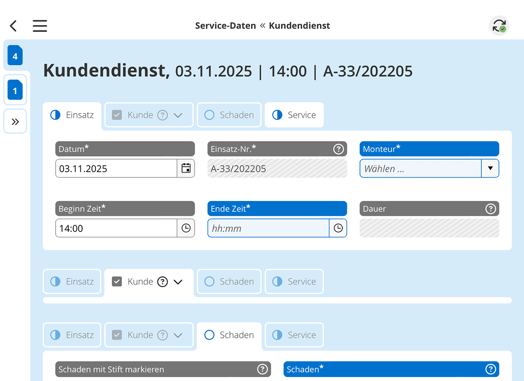Screen dimensions: 524x381
Task: Open the clock picker for Ende Zeit
Action: [338, 228]
